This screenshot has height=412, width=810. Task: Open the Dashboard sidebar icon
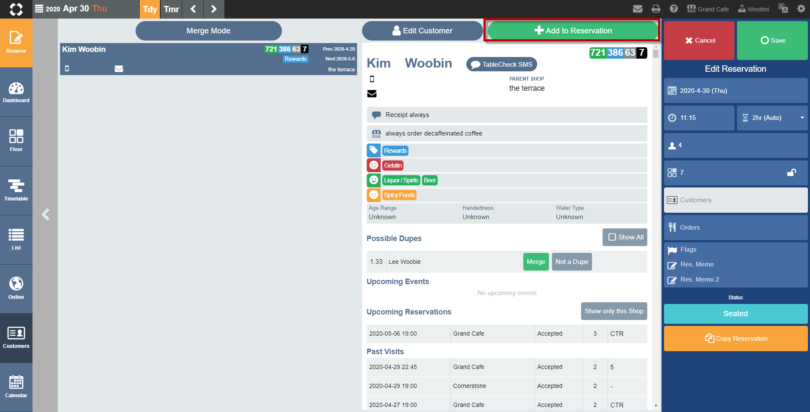pyautogui.click(x=16, y=92)
